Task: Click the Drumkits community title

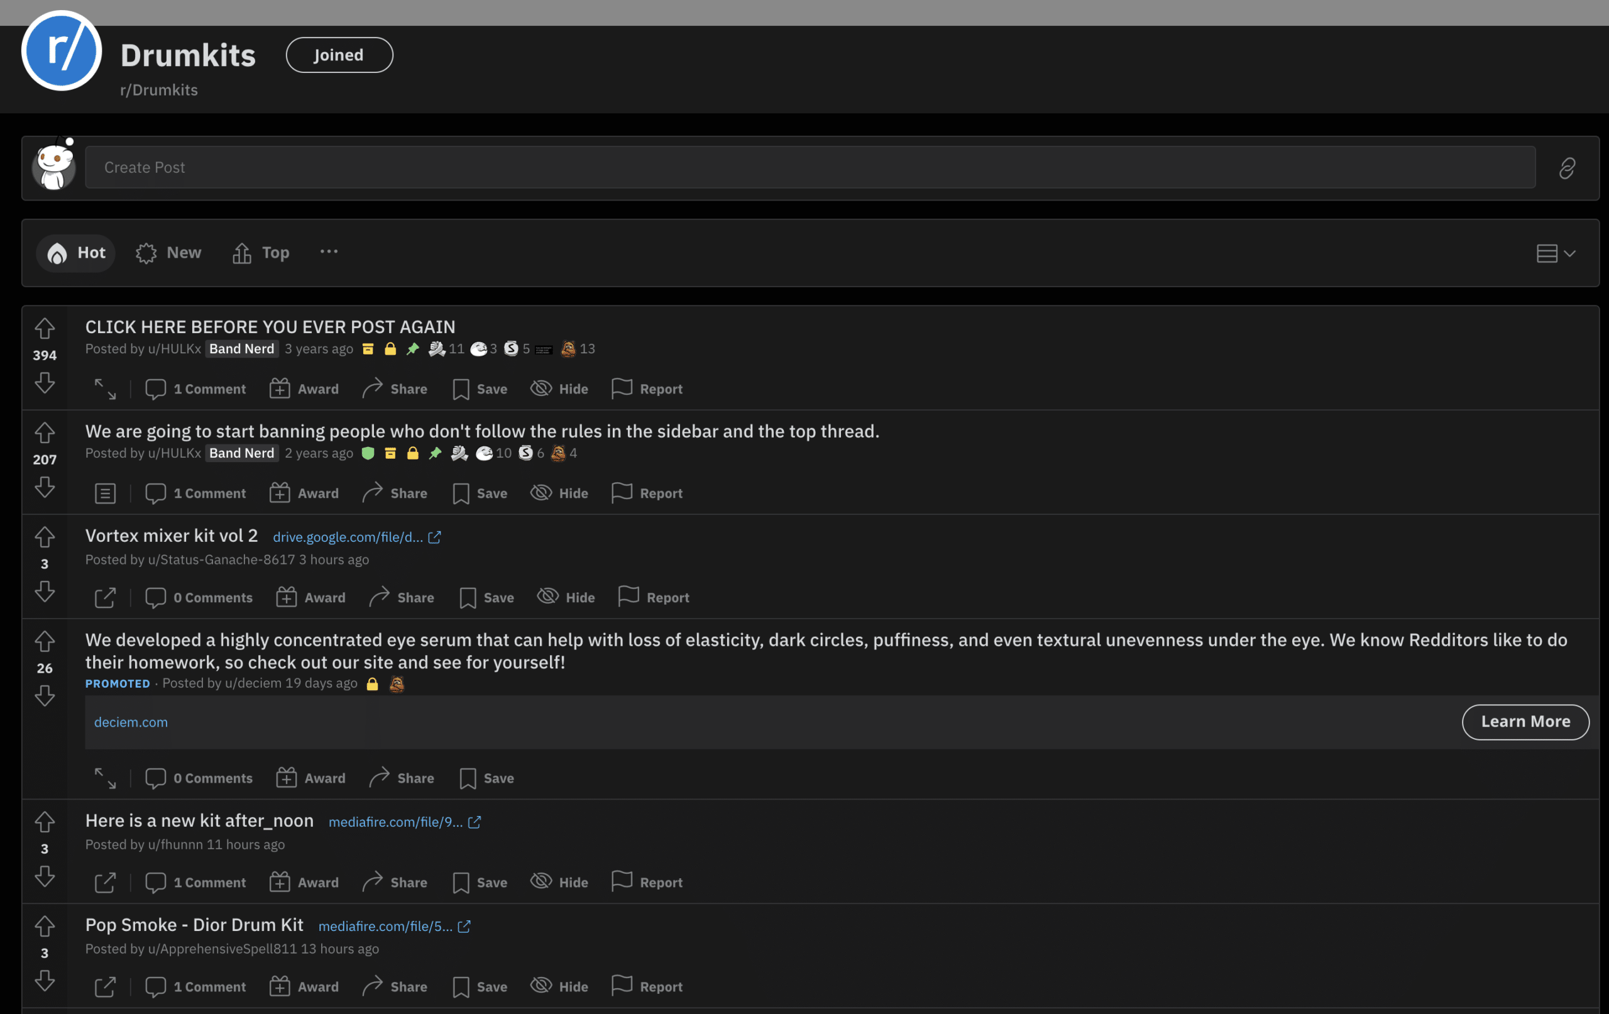Action: (188, 55)
